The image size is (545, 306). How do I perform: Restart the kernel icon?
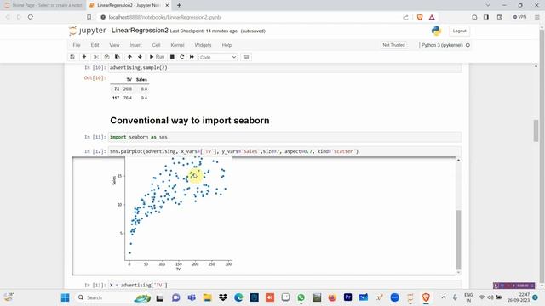click(x=181, y=57)
